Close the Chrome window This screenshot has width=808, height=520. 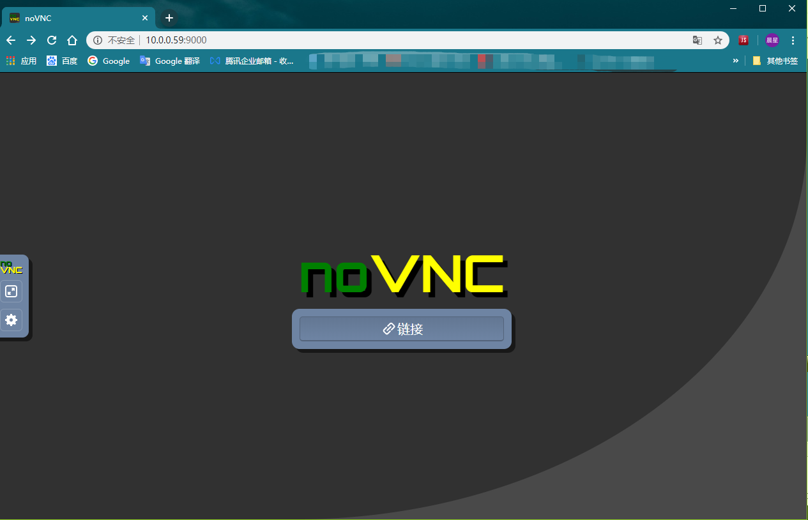[x=792, y=8]
